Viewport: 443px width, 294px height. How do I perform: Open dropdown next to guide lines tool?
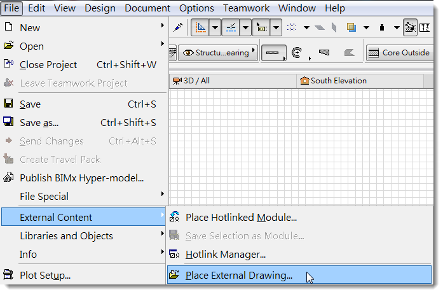pyautogui.click(x=215, y=27)
